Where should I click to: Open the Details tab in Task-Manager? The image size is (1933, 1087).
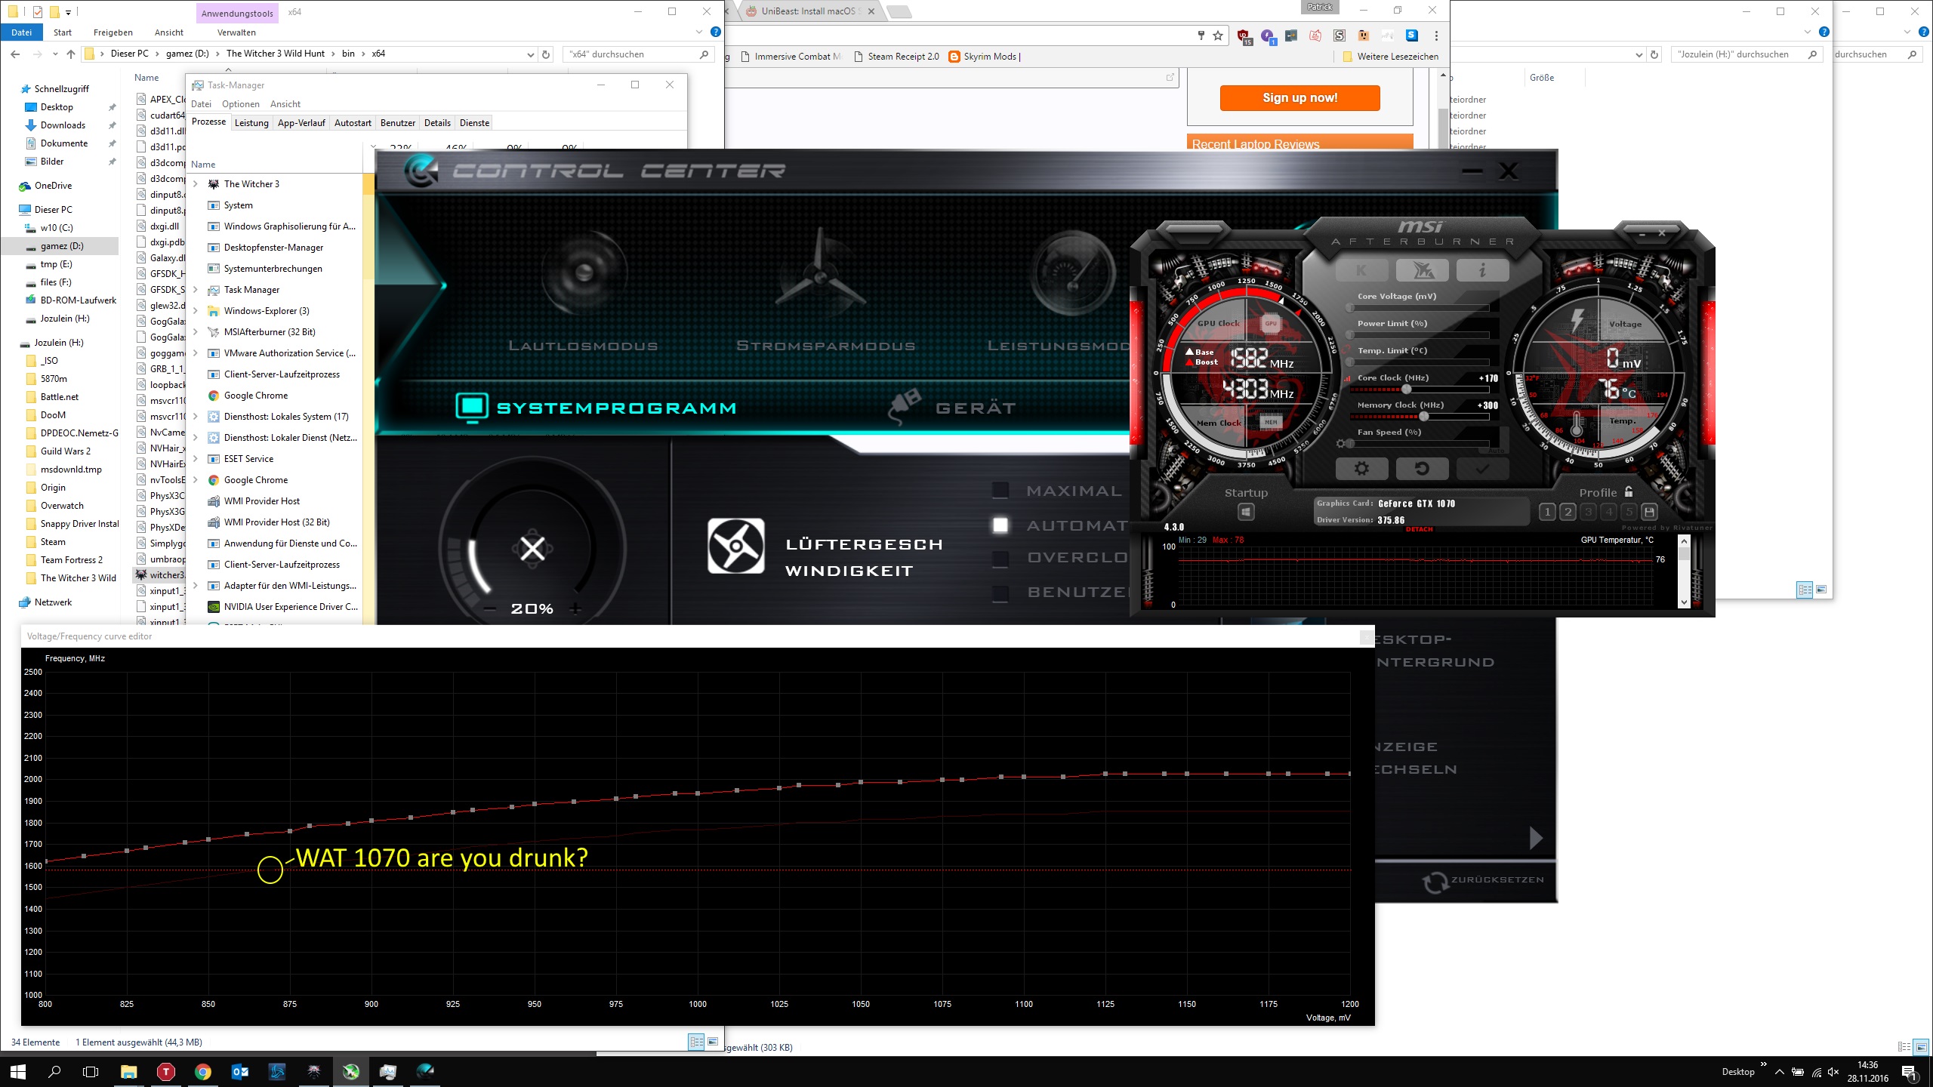point(437,123)
